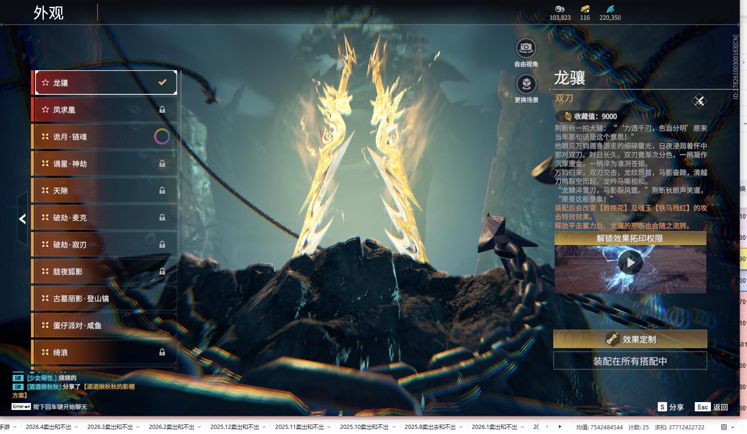747x434 pixels.
Task: Click the lock on 摘星·神劫 entry
Action: pyautogui.click(x=162, y=164)
